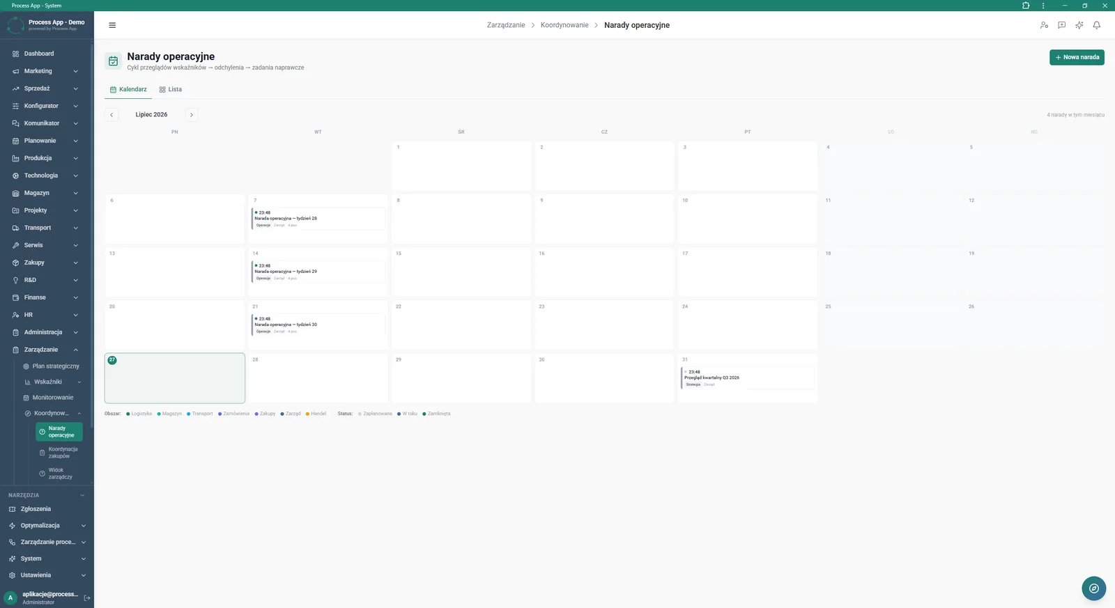Open the user settings icon in header
The image size is (1115, 608).
tap(1044, 25)
